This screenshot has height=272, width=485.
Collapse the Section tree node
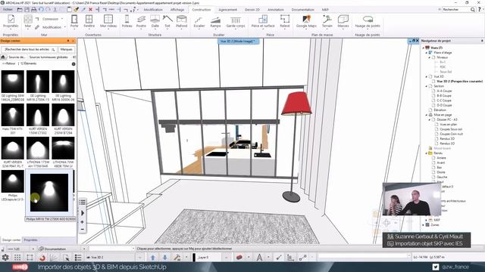click(427, 86)
